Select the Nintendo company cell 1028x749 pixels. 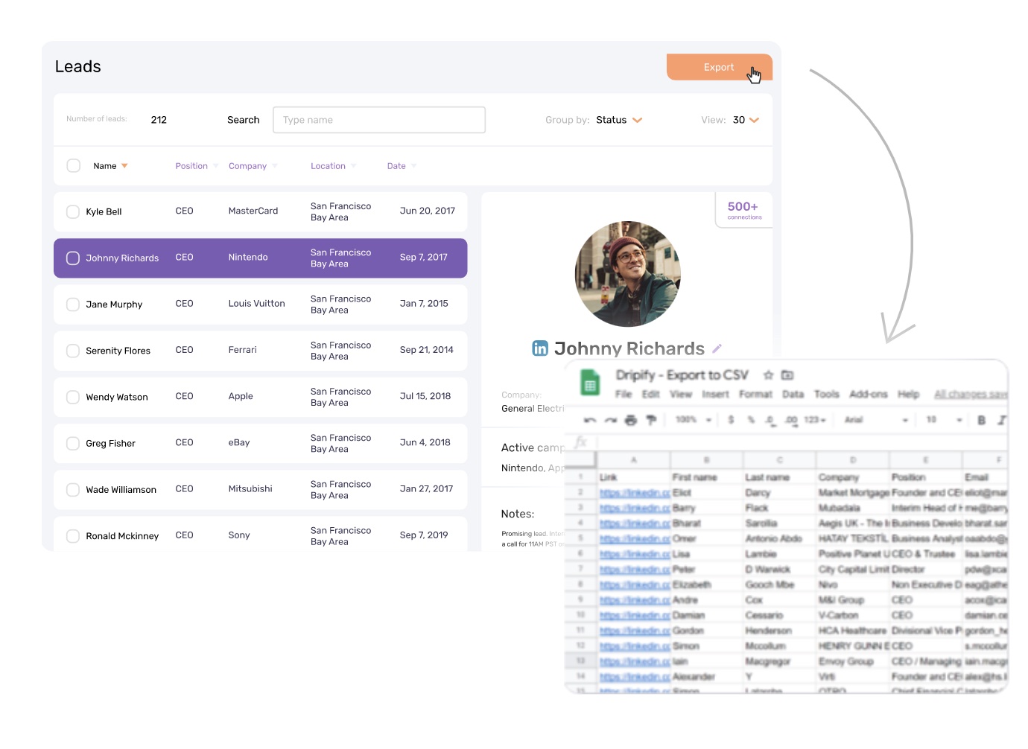click(x=248, y=257)
